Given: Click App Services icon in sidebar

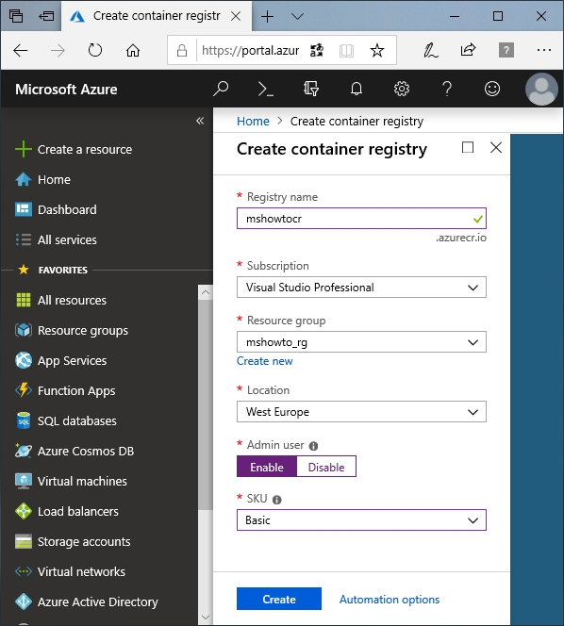Looking at the screenshot, I should [24, 360].
